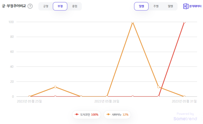203x124 pixels.
Task: Select the 중립 sentiment tab
Action: click(x=75, y=6)
